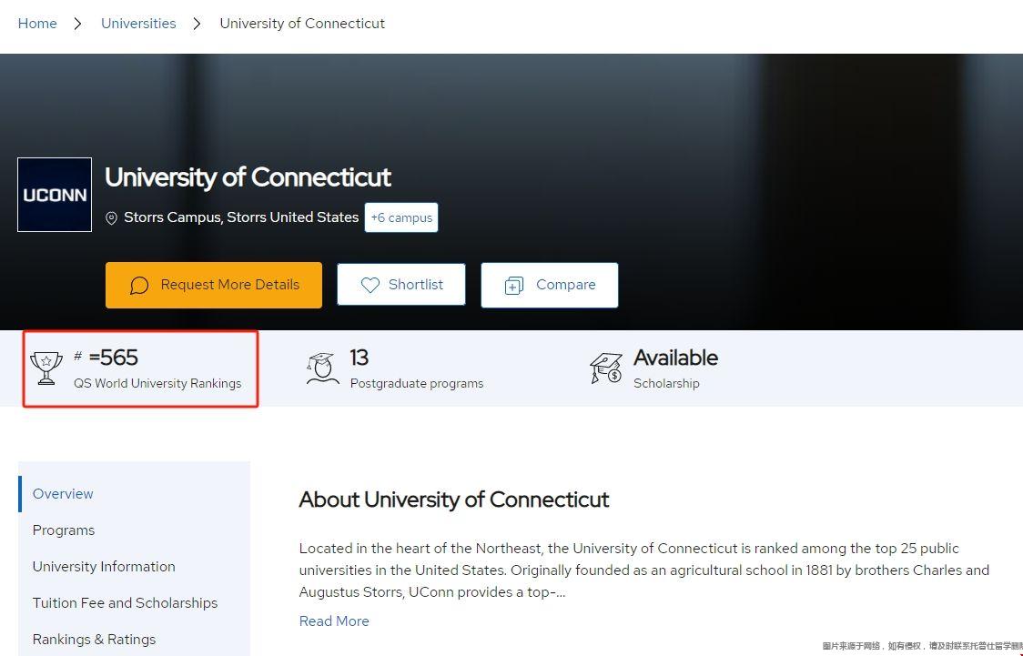Open the Programs sidebar section

(x=64, y=530)
